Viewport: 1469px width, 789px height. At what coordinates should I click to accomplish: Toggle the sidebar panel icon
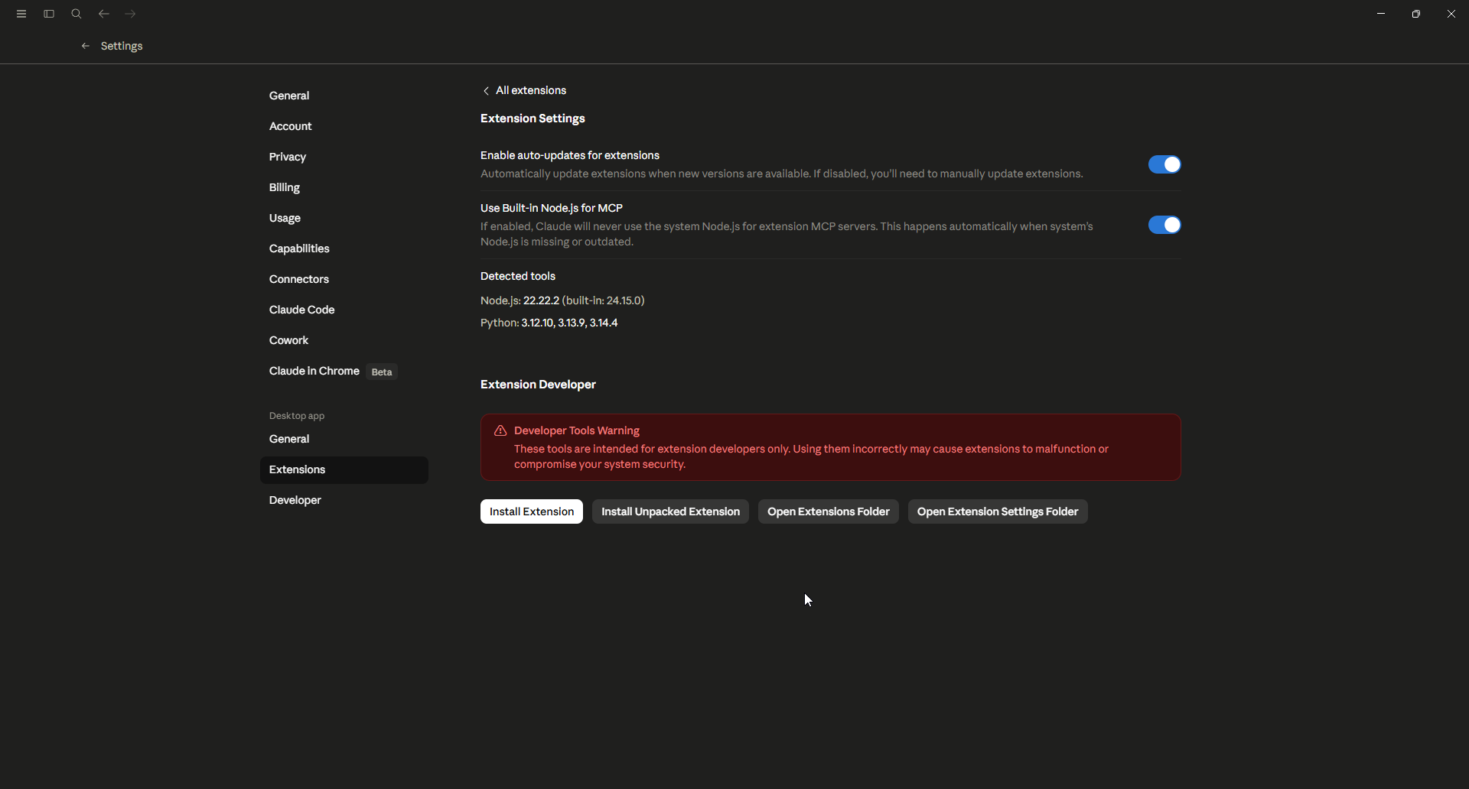coord(49,14)
